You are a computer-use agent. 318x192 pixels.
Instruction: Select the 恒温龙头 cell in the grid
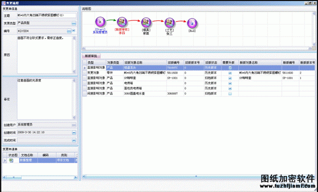[145, 68]
